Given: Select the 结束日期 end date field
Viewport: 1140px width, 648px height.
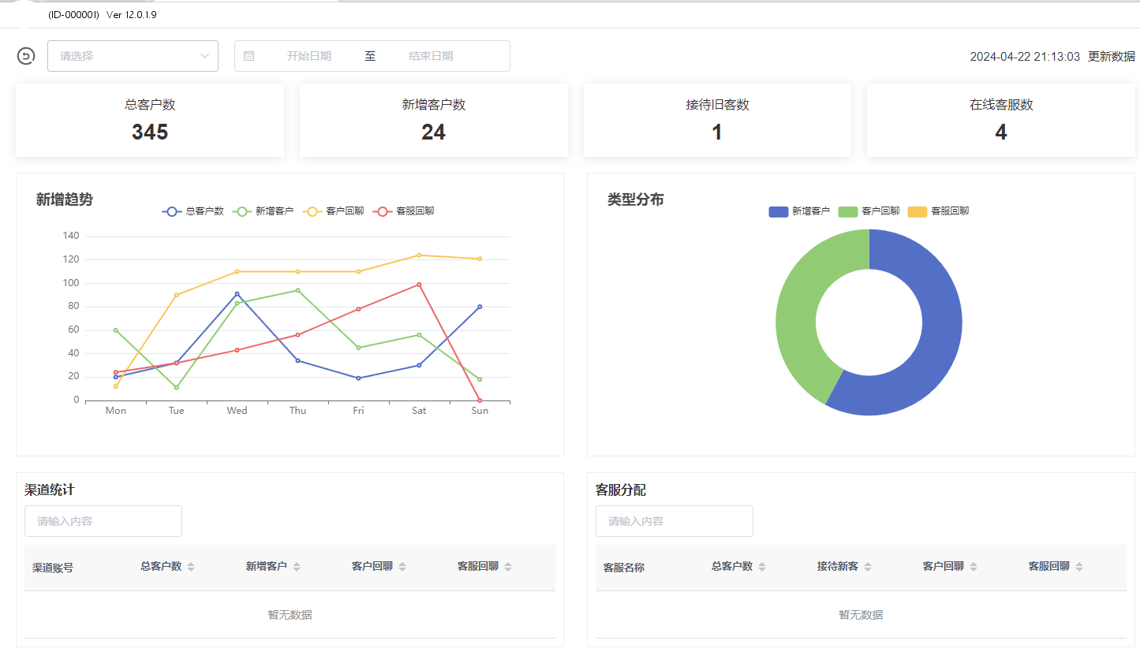Looking at the screenshot, I should click(x=431, y=56).
